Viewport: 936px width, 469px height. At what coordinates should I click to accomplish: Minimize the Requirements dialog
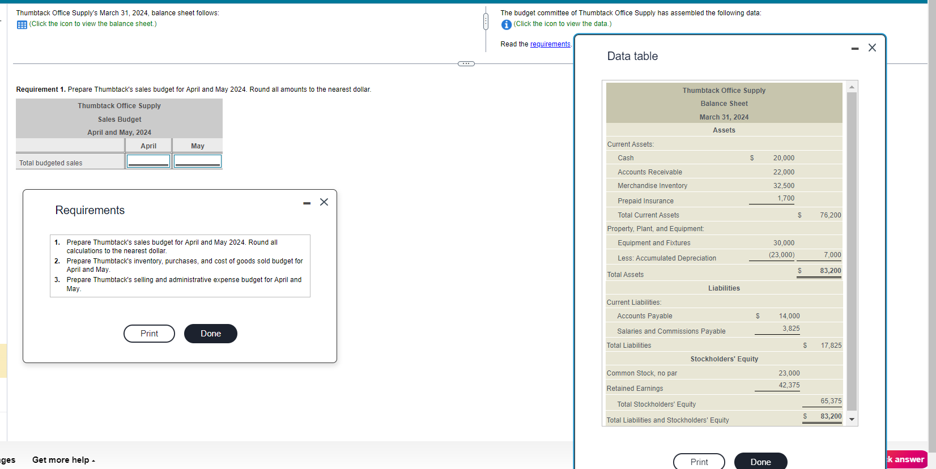pyautogui.click(x=307, y=203)
